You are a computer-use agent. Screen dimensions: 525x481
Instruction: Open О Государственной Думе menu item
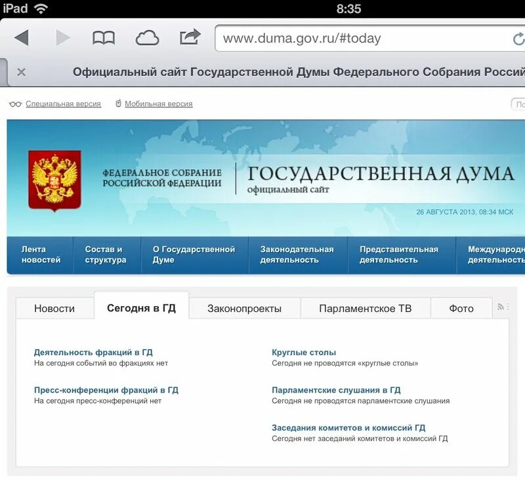(194, 255)
